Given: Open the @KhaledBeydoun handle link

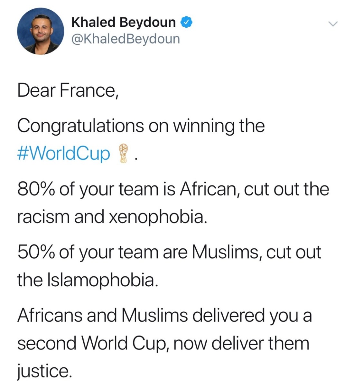Looking at the screenshot, I should coord(126,39).
